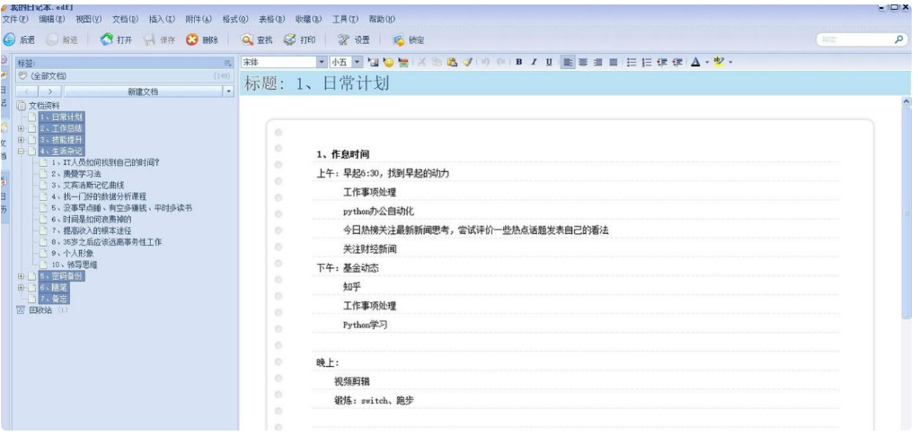Click the decrease indent icon
Screen dimensions: 918x435
[x=662, y=62]
